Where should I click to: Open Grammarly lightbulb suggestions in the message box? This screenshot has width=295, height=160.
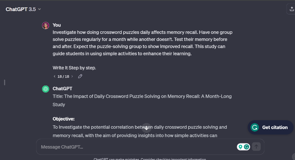240,147
